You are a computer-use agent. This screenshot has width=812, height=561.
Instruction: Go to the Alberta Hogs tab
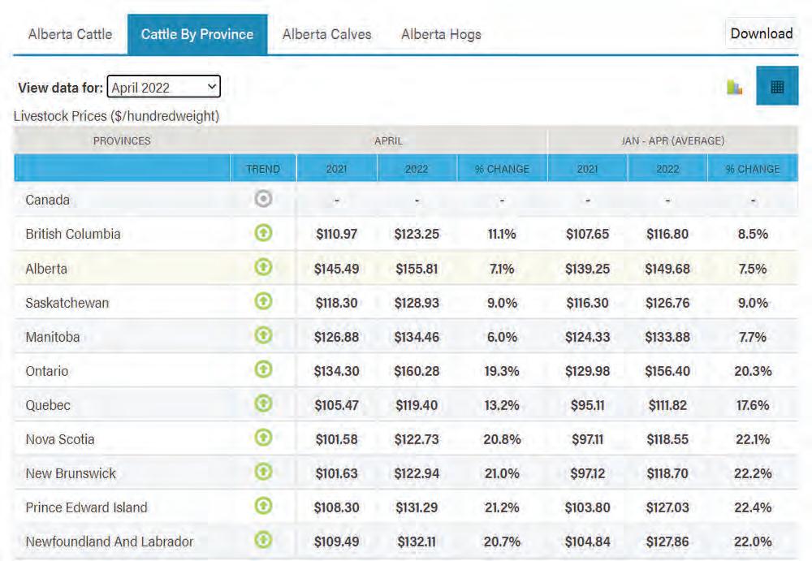coord(441,34)
